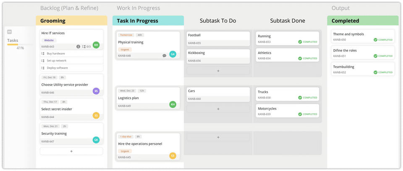
Task: Click the RS avatar on Choose Utility service provider
Action: point(96,91)
